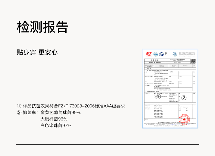The height and width of the screenshot is (156, 215).
Task: Click FZ/T 01095-2002 entry in report
Action: [158, 109]
